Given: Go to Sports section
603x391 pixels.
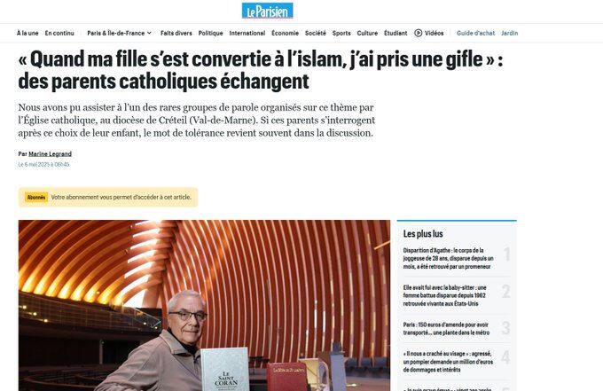Looking at the screenshot, I should [341, 33].
